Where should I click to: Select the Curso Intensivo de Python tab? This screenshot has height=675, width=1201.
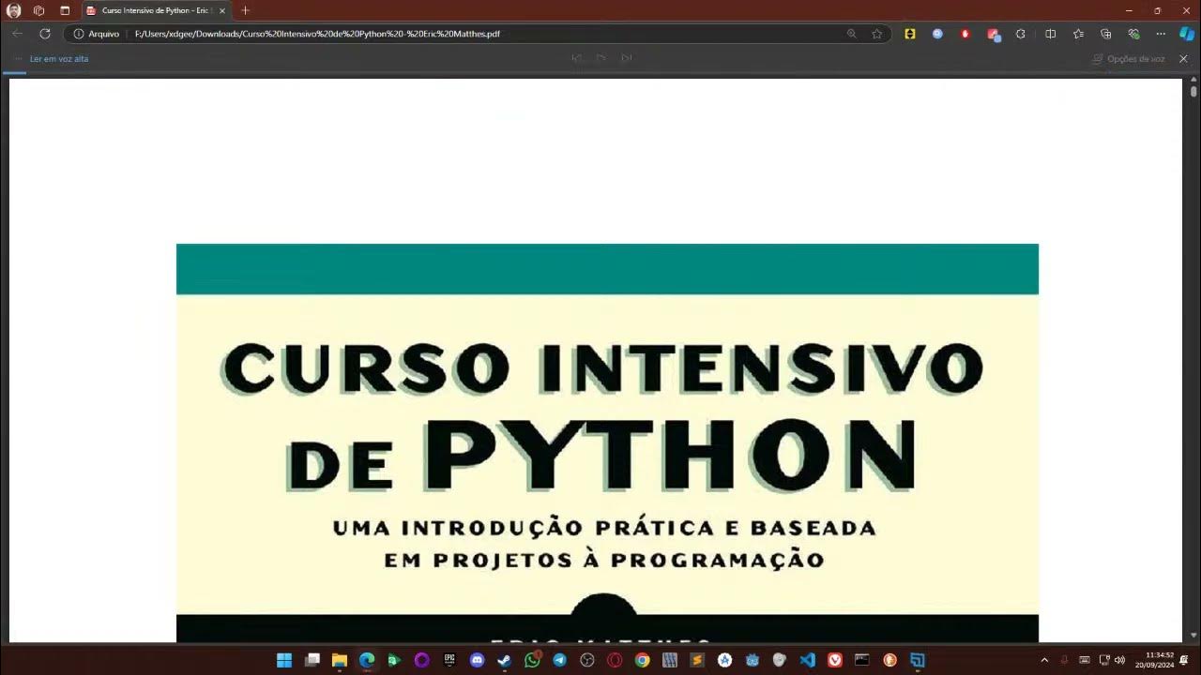(x=155, y=10)
